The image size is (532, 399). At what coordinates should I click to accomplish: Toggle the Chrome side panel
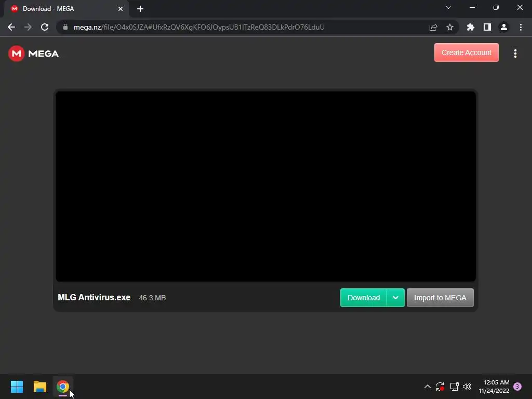[487, 27]
